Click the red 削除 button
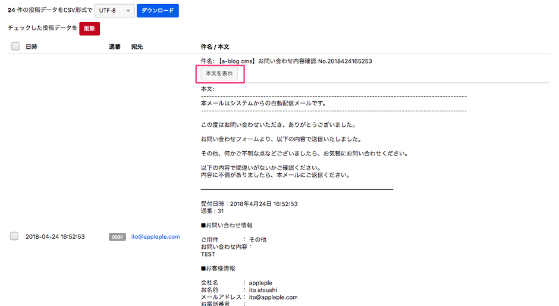The image size is (559, 306). click(89, 29)
